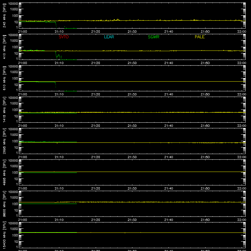Click the 10000 y-axis value on 245 MHz plot
Viewport: 251px width, 251px height.
pyautogui.click(x=13, y=4)
